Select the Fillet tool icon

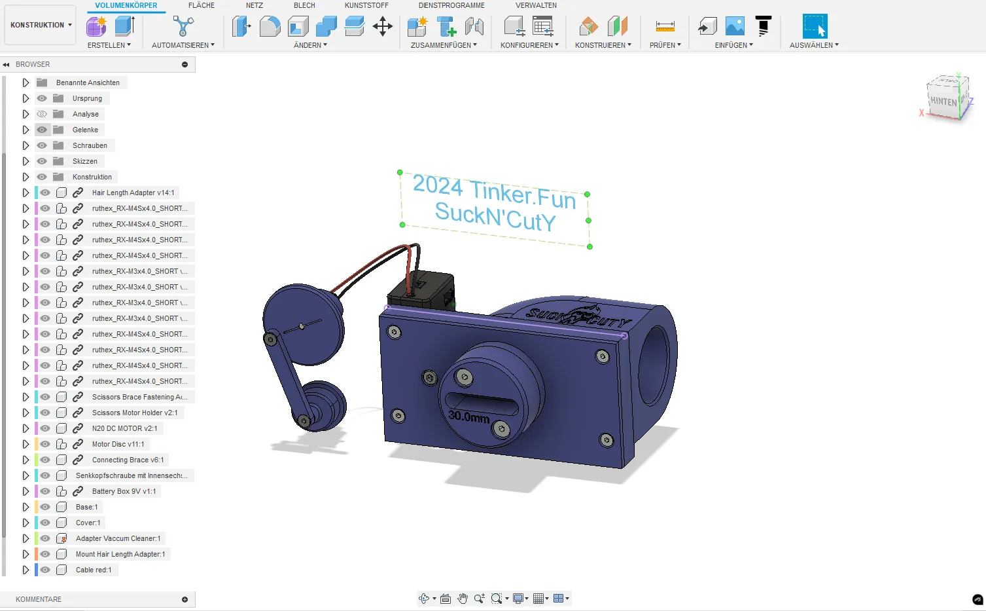270,26
